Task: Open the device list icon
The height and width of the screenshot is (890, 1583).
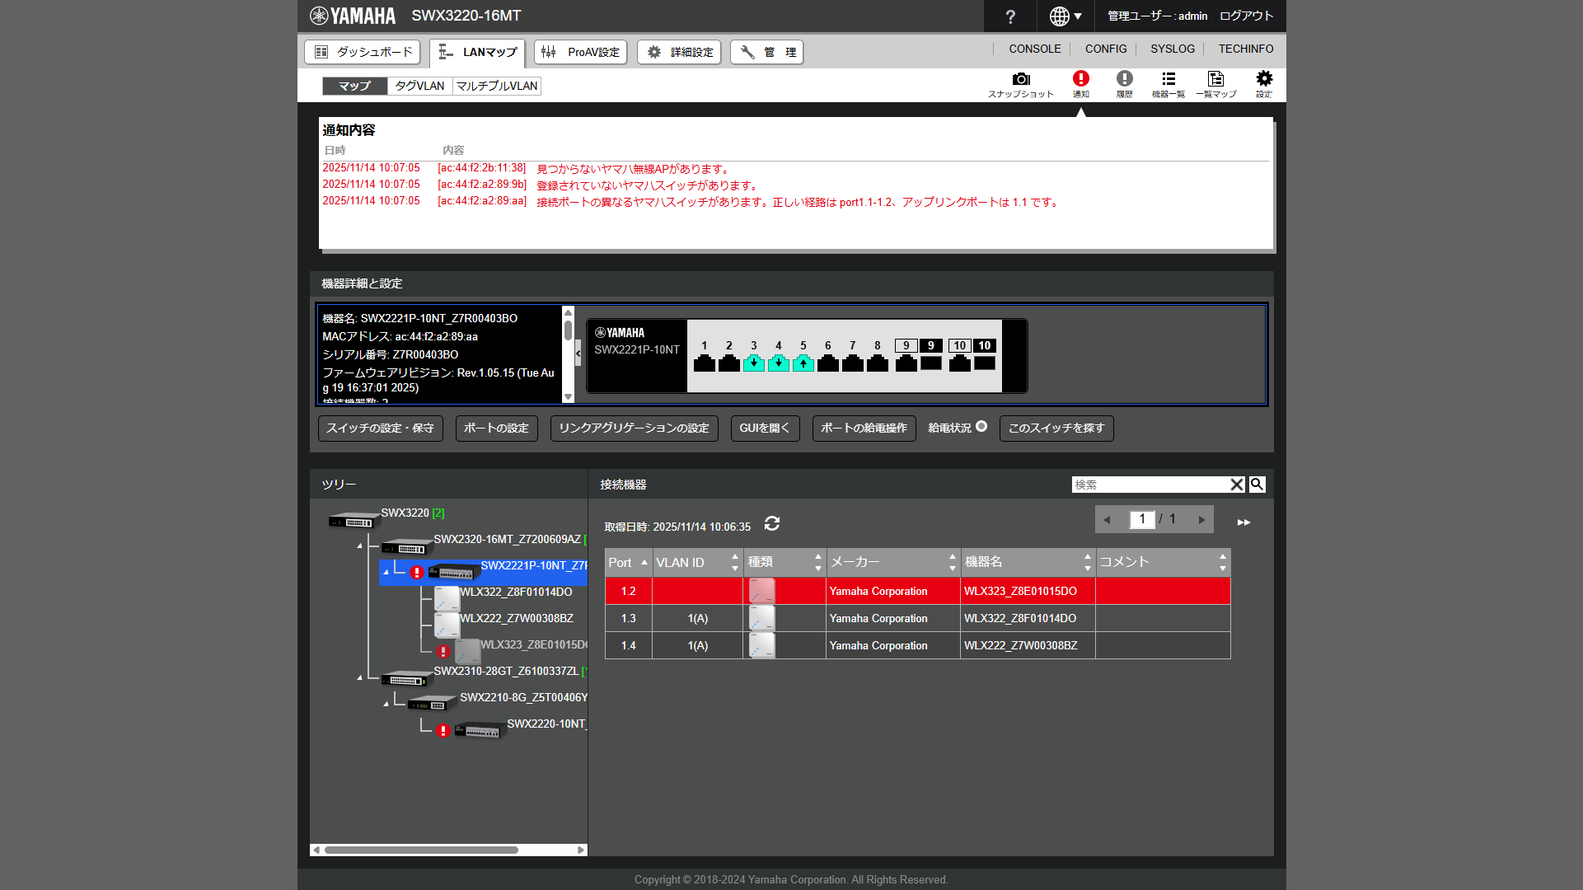Action: pyautogui.click(x=1168, y=80)
